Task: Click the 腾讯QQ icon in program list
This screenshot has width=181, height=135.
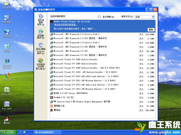Action: (51, 110)
